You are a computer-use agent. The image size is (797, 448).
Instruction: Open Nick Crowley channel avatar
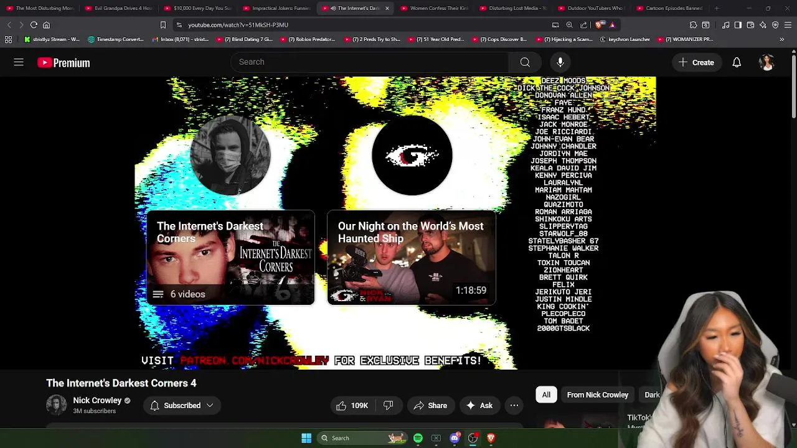[56, 405]
